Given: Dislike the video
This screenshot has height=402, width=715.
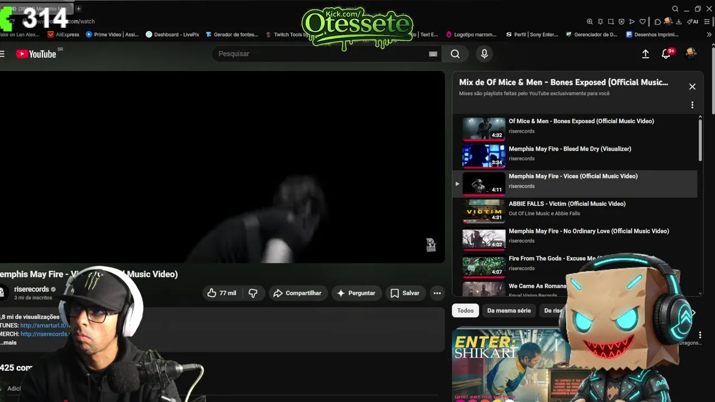Looking at the screenshot, I should click(x=253, y=293).
